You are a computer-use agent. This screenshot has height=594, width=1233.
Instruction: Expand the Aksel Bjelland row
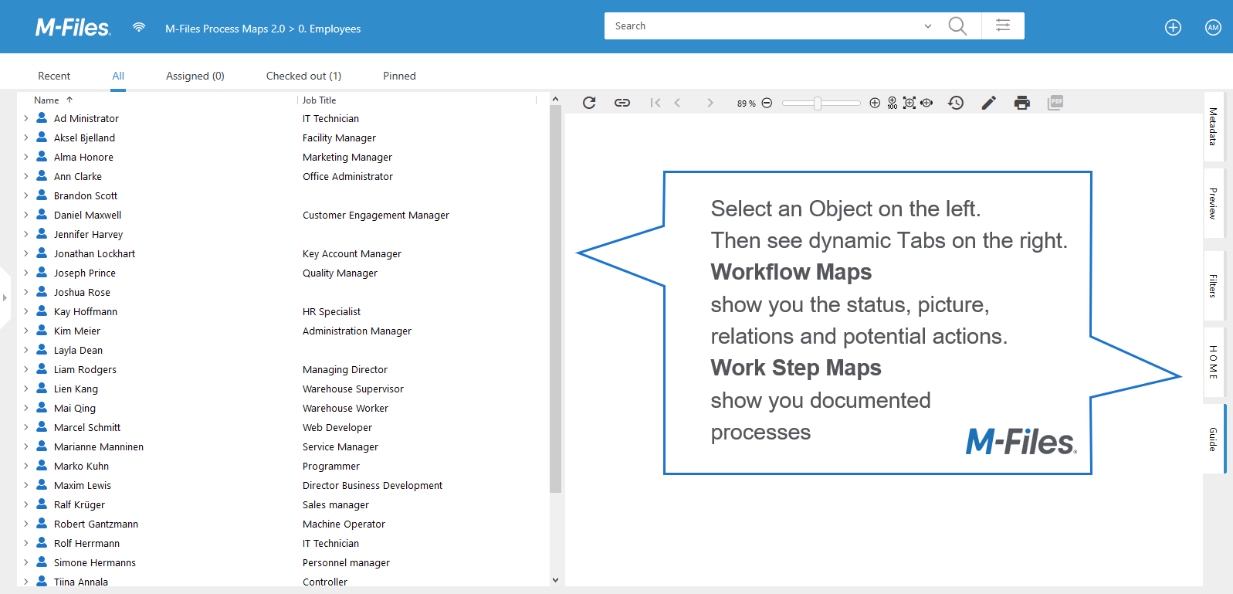tap(26, 137)
